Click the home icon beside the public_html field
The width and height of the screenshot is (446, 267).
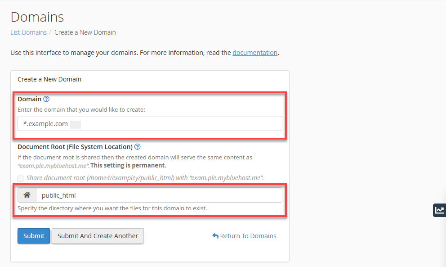(x=27, y=195)
